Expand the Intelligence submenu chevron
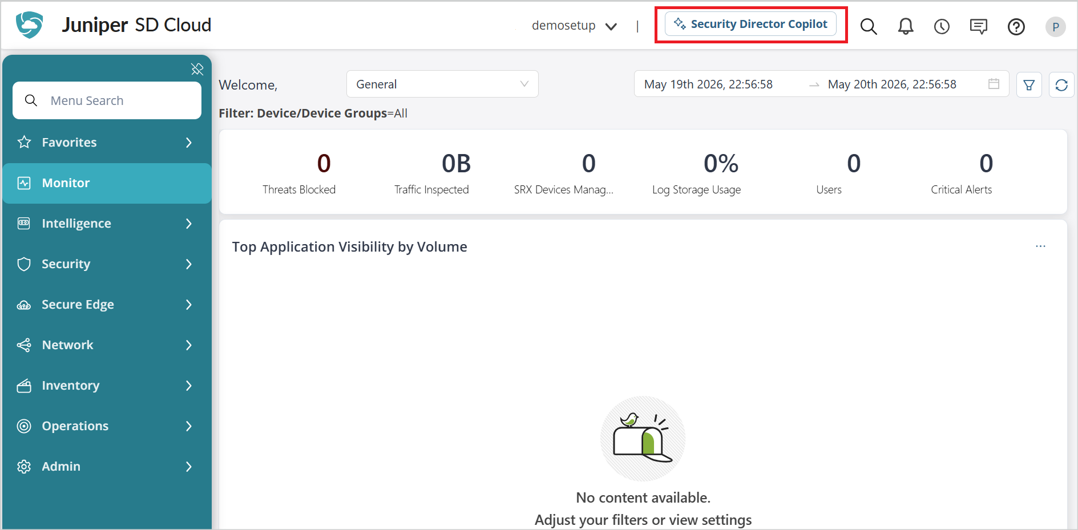Image resolution: width=1078 pixels, height=530 pixels. [x=189, y=224]
